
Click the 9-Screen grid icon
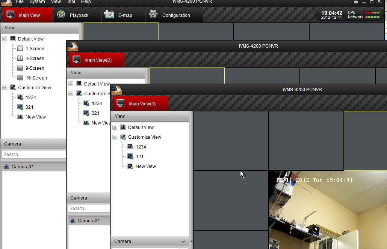point(21,68)
